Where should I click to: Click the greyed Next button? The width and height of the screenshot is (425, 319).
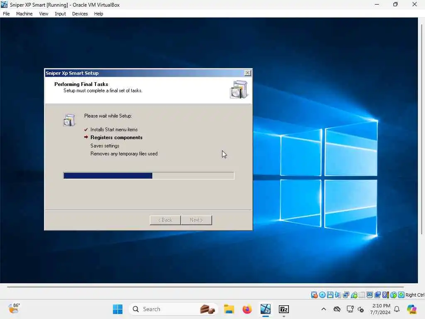point(196,220)
